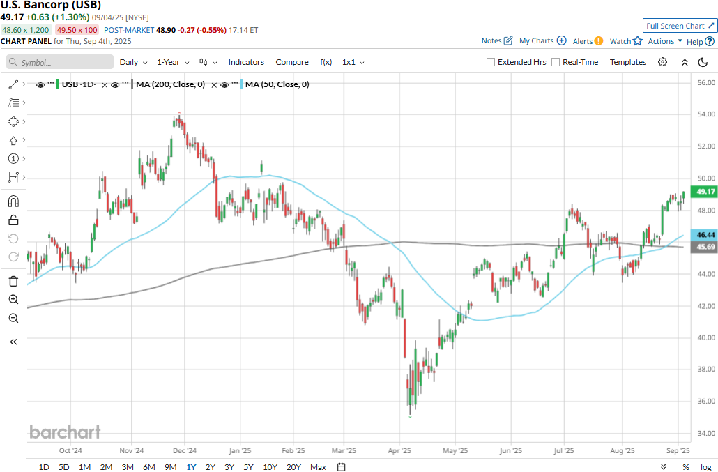Select the 3M time range

[128, 467]
